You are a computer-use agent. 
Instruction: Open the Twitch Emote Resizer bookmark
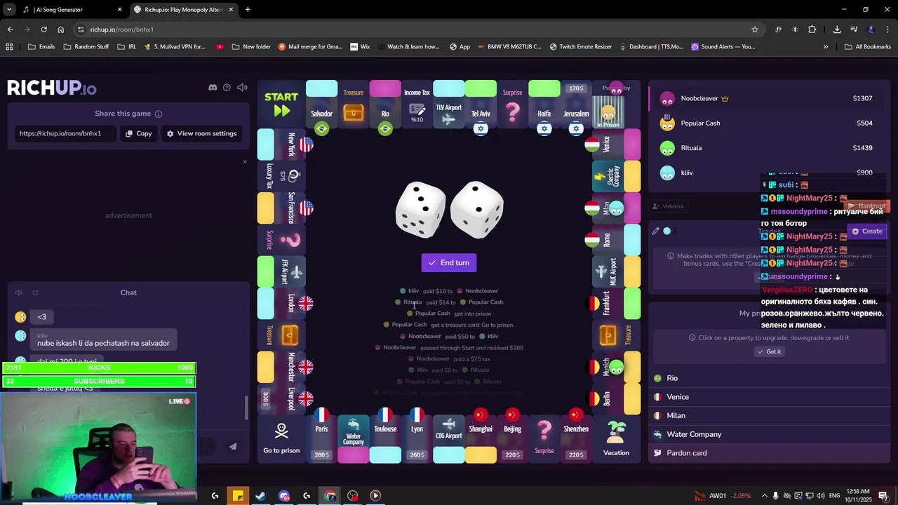coord(580,47)
